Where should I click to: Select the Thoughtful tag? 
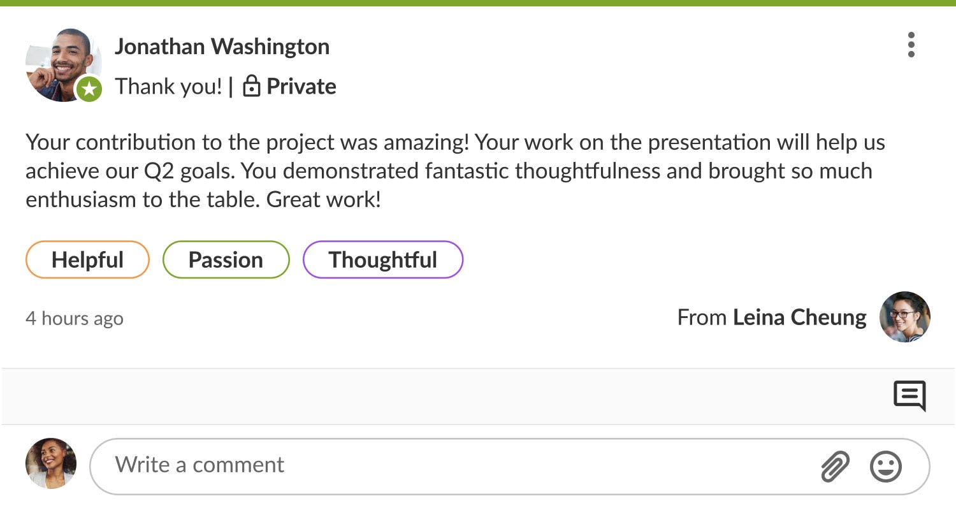pyautogui.click(x=382, y=260)
